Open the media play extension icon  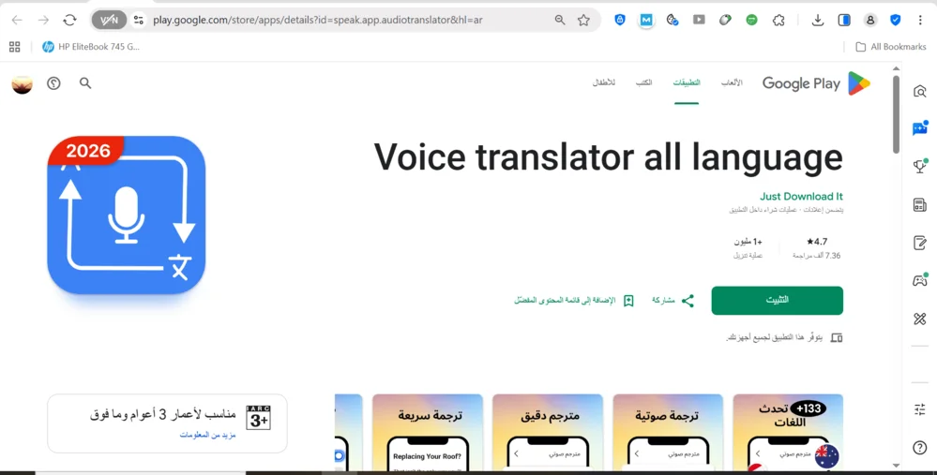point(699,20)
